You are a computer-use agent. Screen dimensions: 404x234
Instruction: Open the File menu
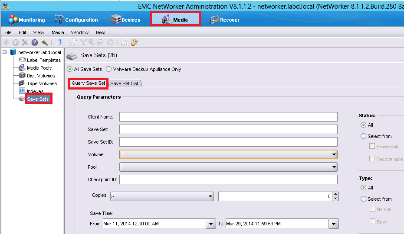pos(8,32)
